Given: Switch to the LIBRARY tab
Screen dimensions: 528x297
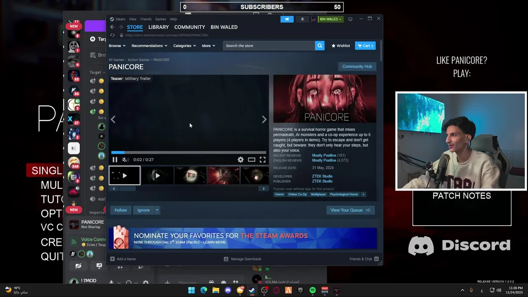Looking at the screenshot, I should (x=158, y=27).
